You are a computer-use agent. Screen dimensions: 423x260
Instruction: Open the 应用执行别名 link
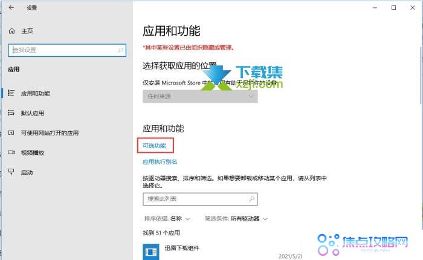coord(160,161)
